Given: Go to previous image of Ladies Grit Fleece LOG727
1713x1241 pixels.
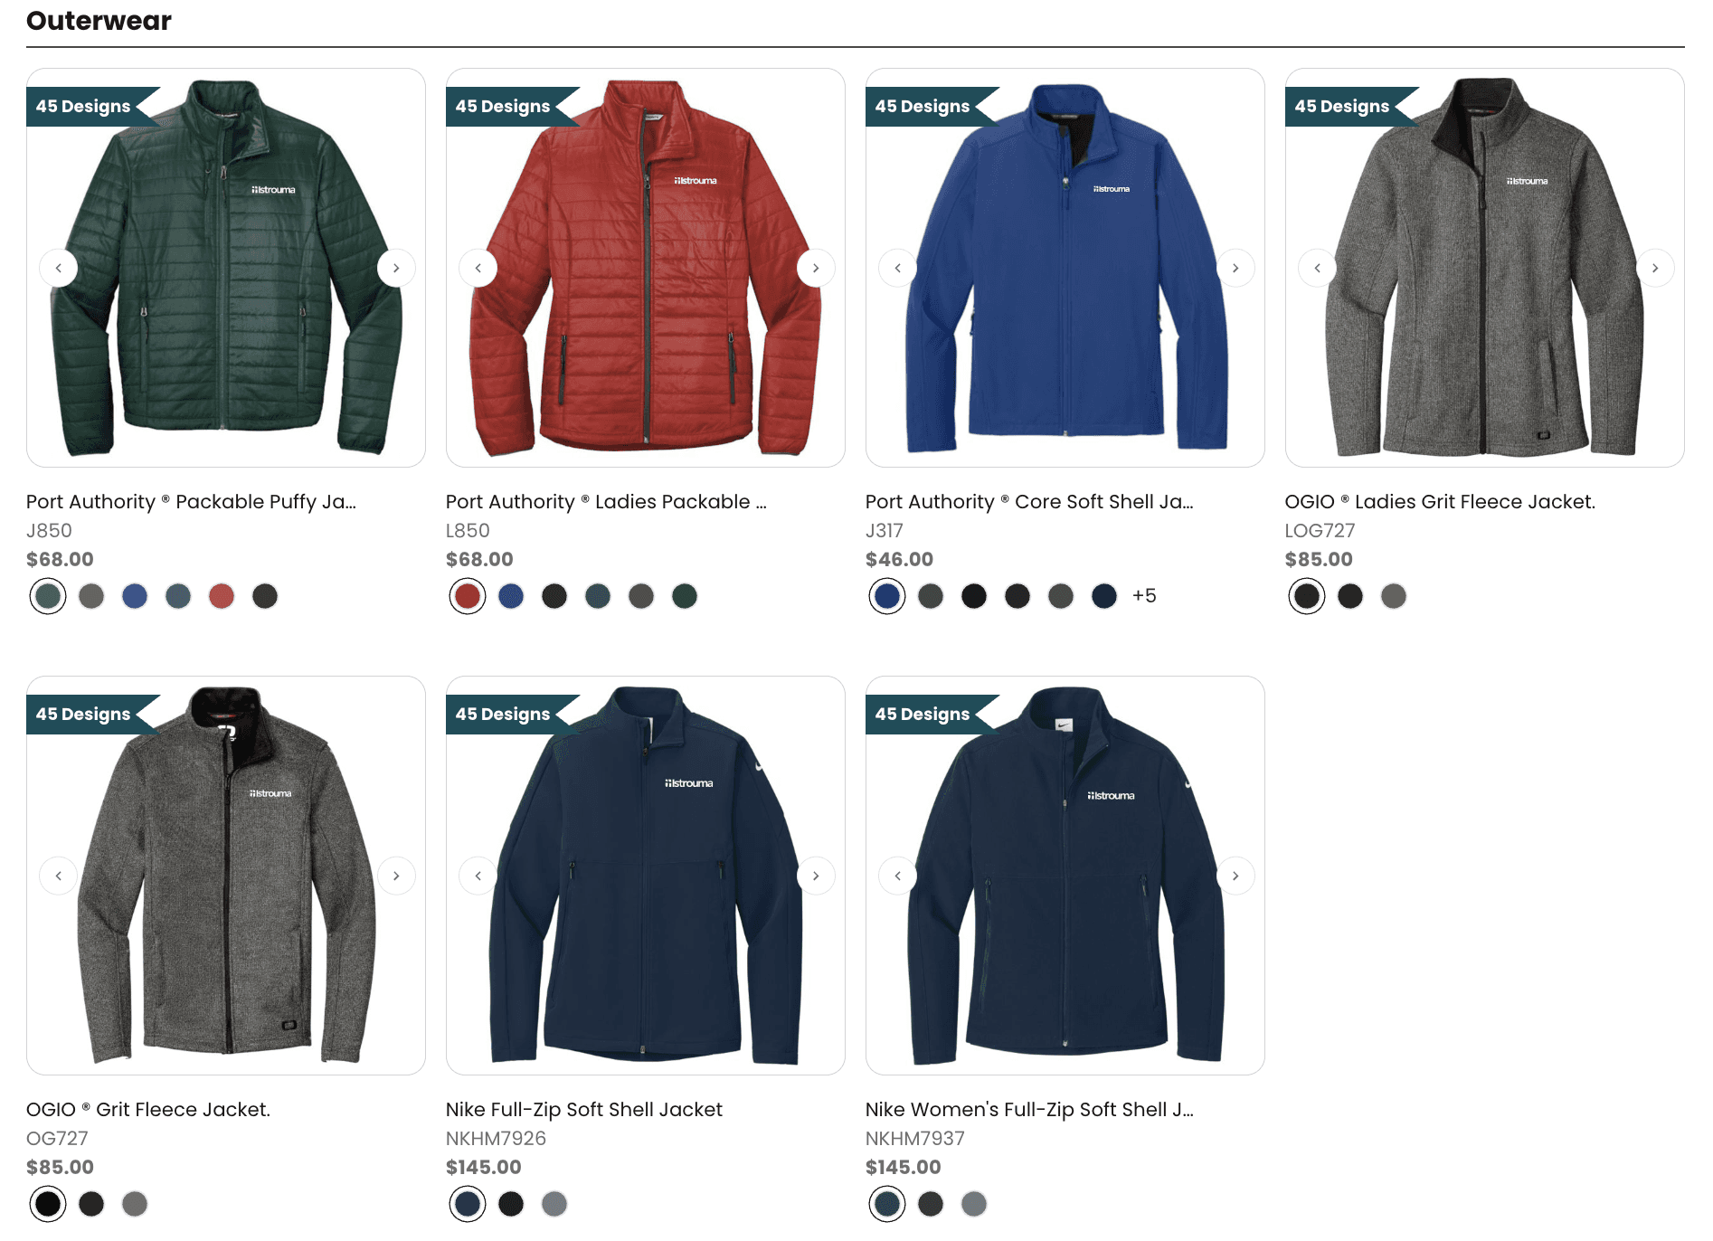Looking at the screenshot, I should point(1317,268).
